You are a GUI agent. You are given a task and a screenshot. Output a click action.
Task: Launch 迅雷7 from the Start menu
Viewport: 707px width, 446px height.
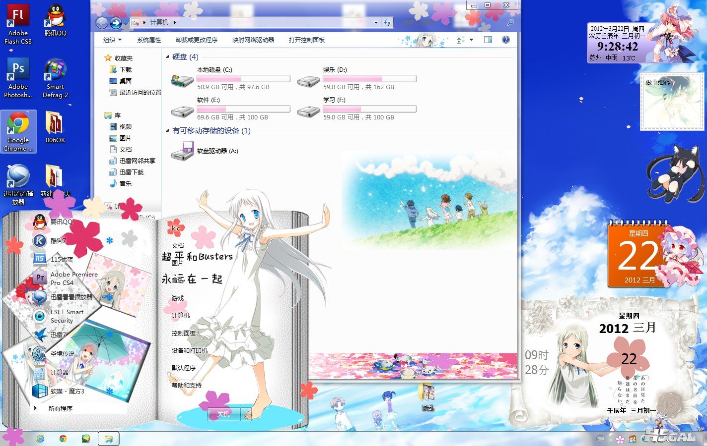click(49, 334)
